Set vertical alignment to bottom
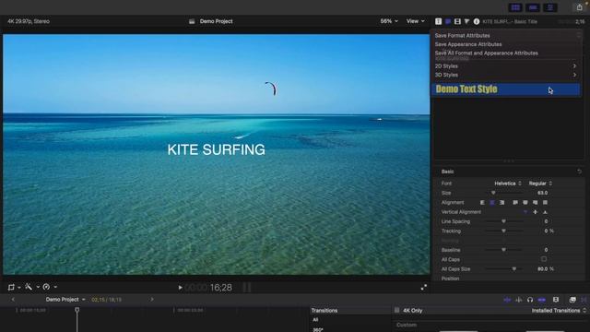This screenshot has width=590, height=332. click(x=545, y=212)
